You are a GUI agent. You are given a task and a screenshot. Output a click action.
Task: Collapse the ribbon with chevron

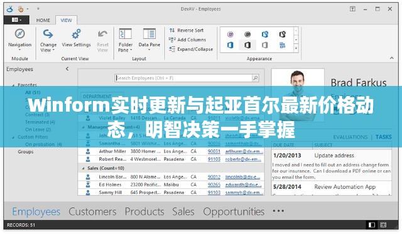[x=392, y=58]
